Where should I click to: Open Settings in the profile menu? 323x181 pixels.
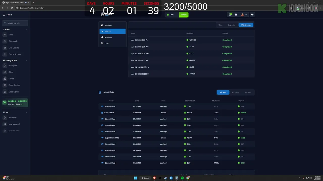tap(113, 25)
